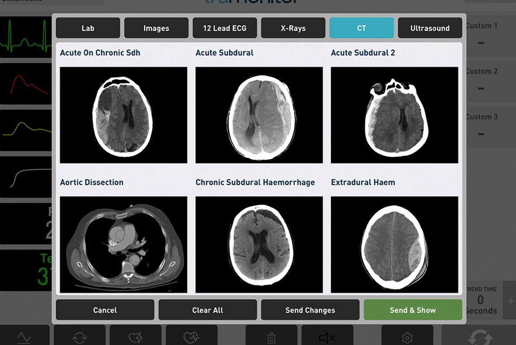The height and width of the screenshot is (345, 516).
Task: Click the large refresh icon bottom right
Action: coord(480,337)
